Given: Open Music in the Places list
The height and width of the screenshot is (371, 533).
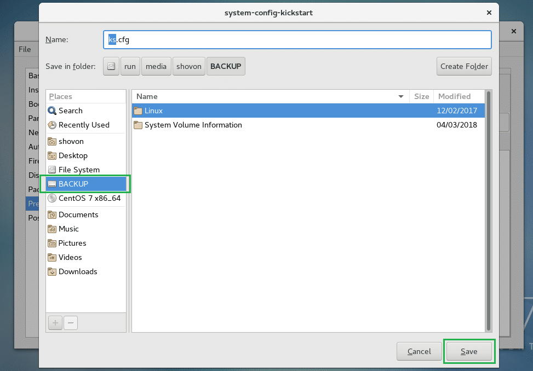Looking at the screenshot, I should (x=86, y=229).
